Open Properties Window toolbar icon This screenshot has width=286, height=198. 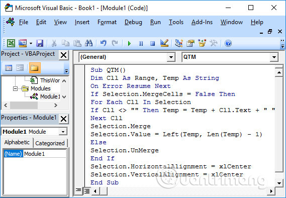tap(190, 43)
